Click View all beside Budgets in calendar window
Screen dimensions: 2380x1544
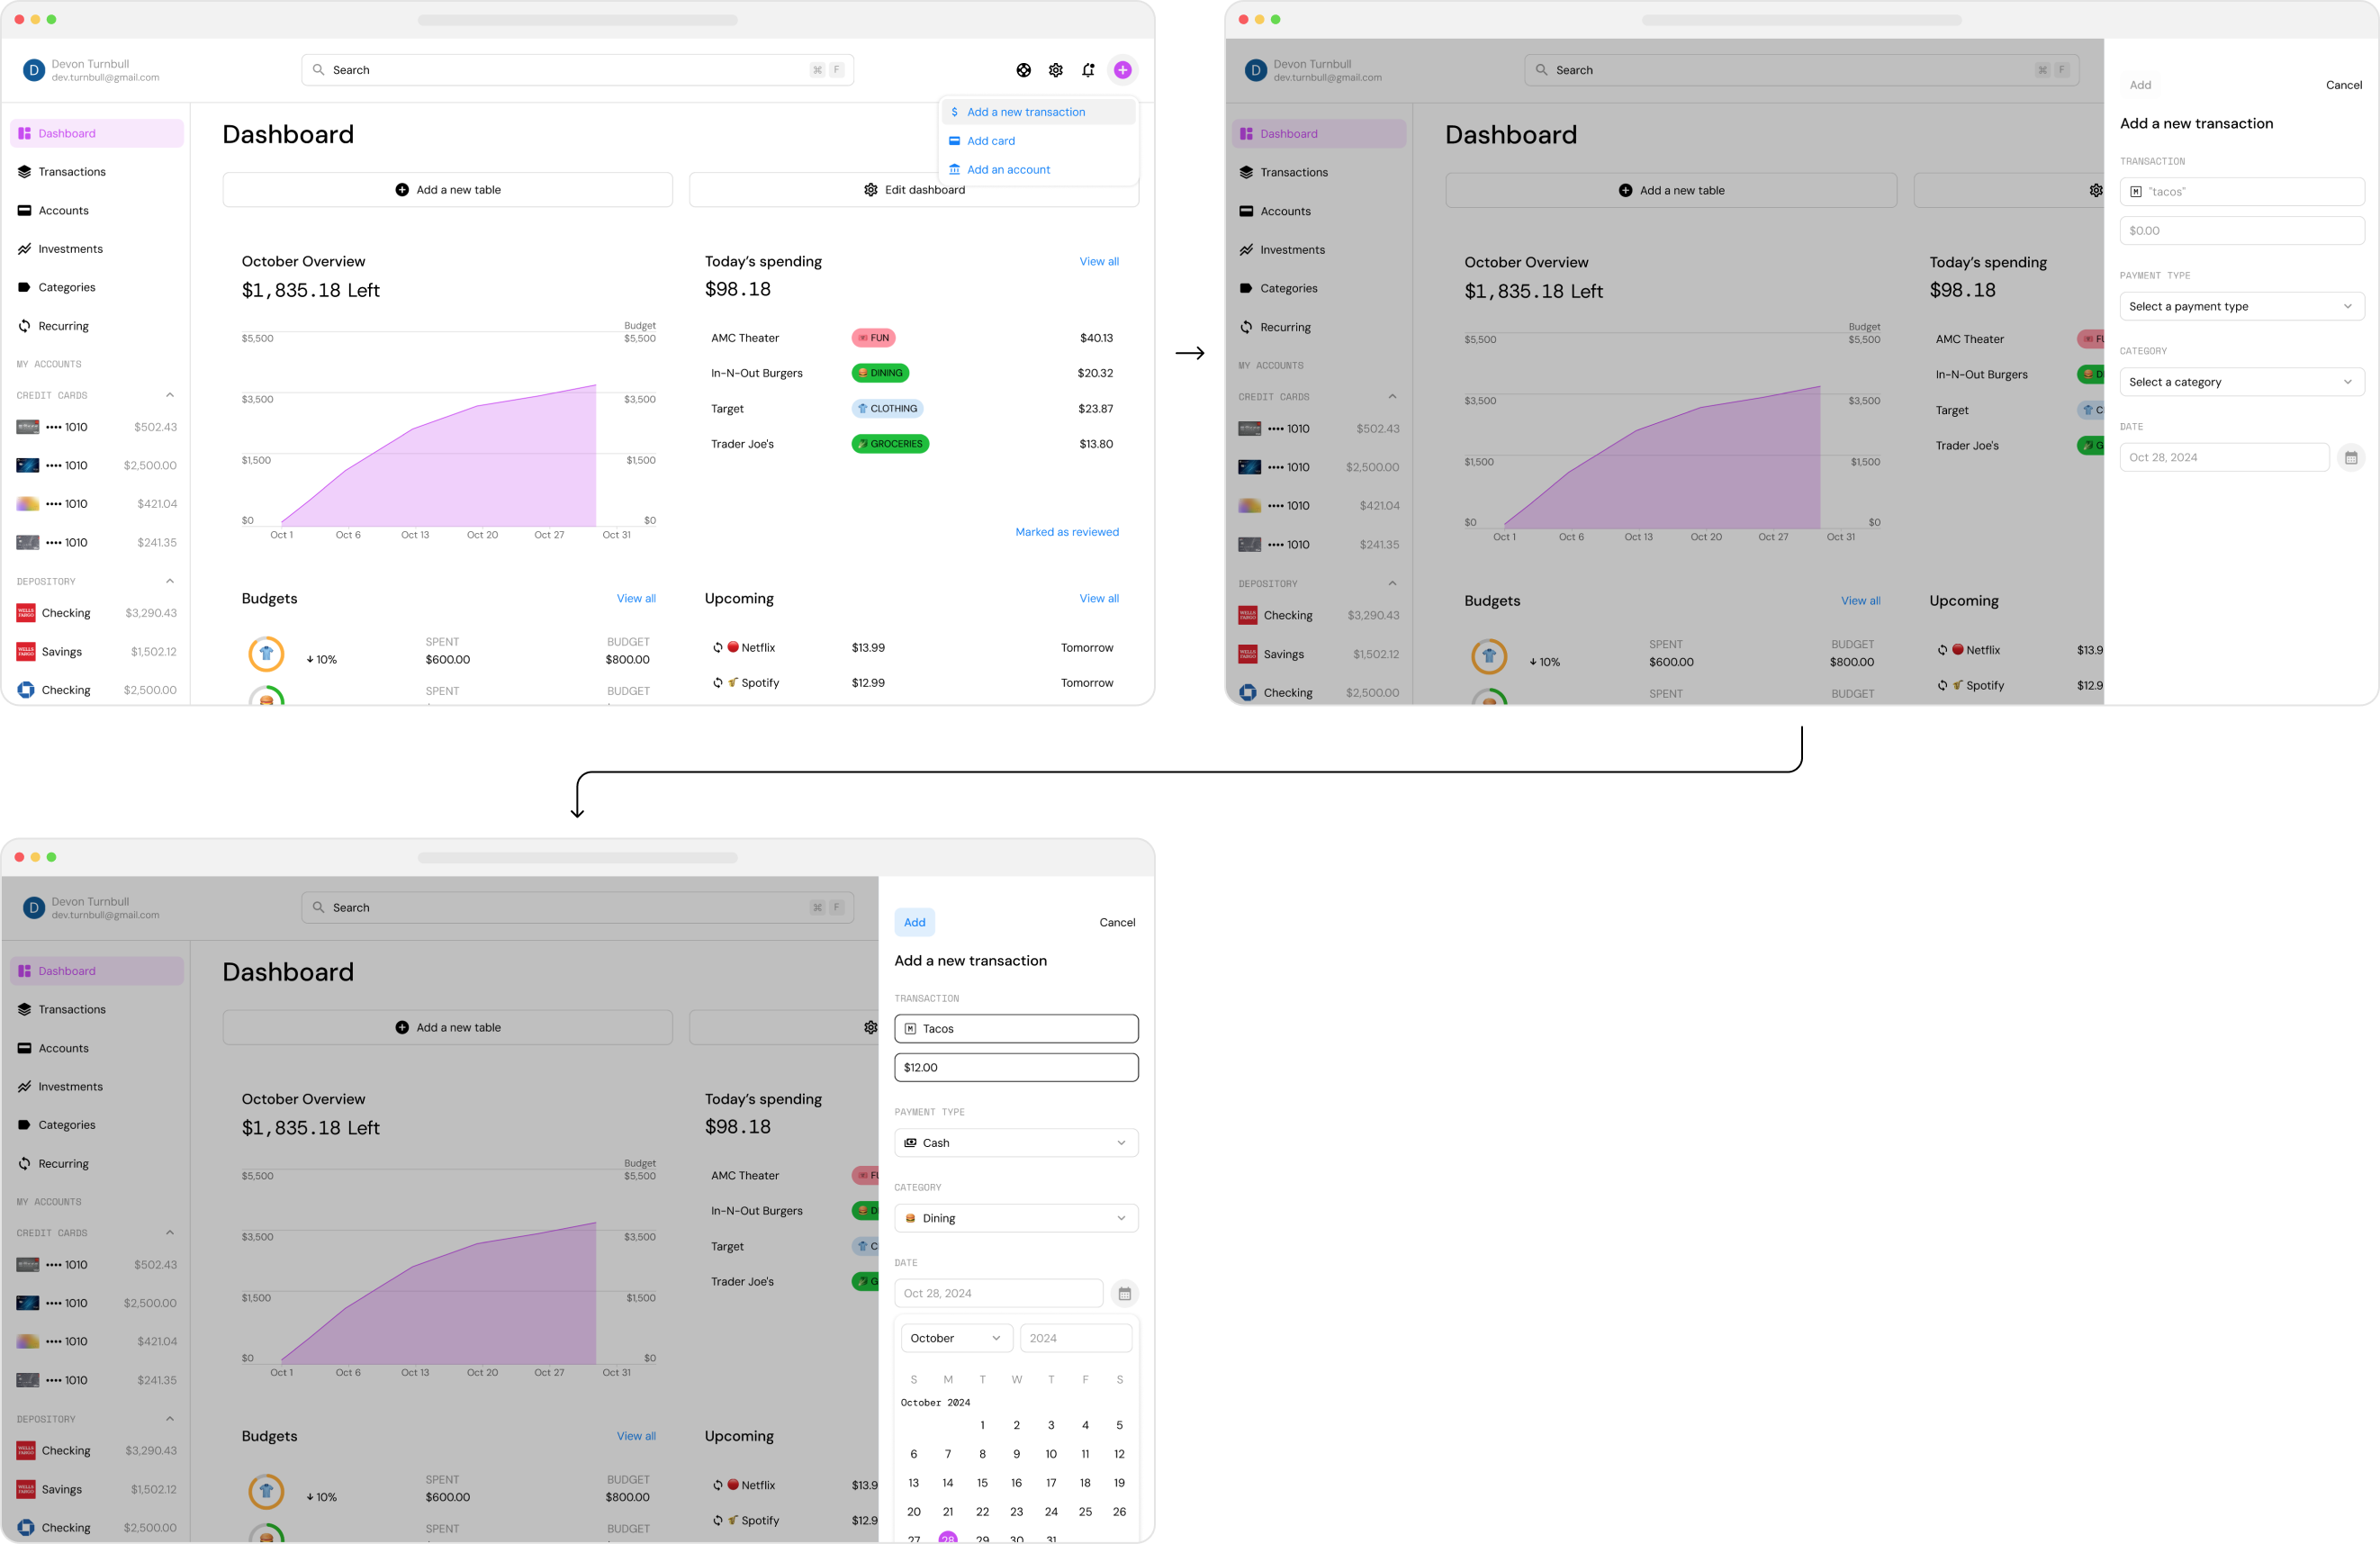point(636,1436)
